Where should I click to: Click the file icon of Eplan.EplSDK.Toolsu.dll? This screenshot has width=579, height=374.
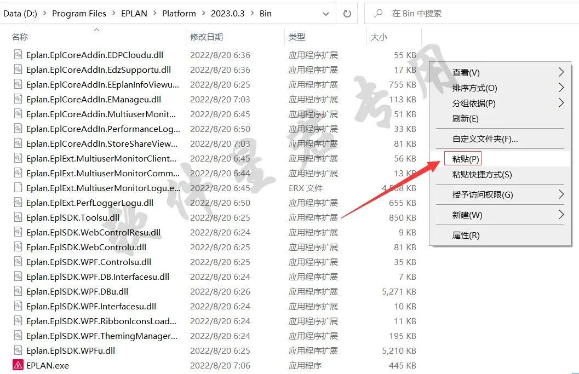tap(18, 217)
